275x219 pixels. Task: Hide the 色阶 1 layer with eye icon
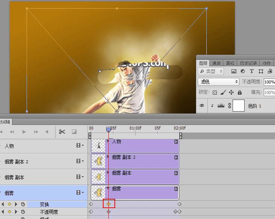(x=202, y=106)
